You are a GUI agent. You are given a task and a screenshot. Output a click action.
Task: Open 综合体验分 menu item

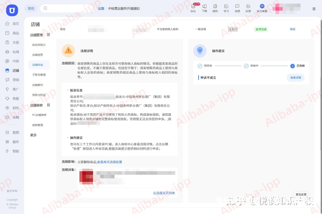(39, 45)
